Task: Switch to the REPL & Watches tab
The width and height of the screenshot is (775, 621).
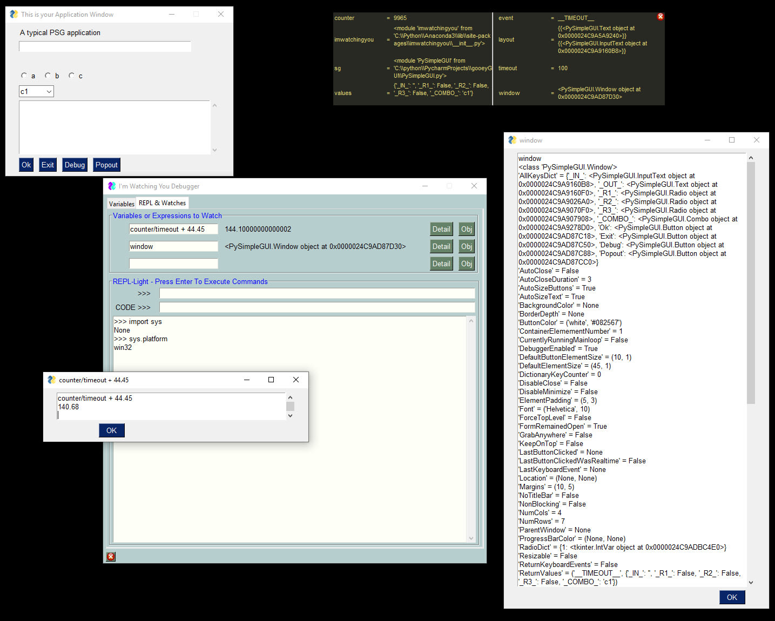Action: (161, 203)
